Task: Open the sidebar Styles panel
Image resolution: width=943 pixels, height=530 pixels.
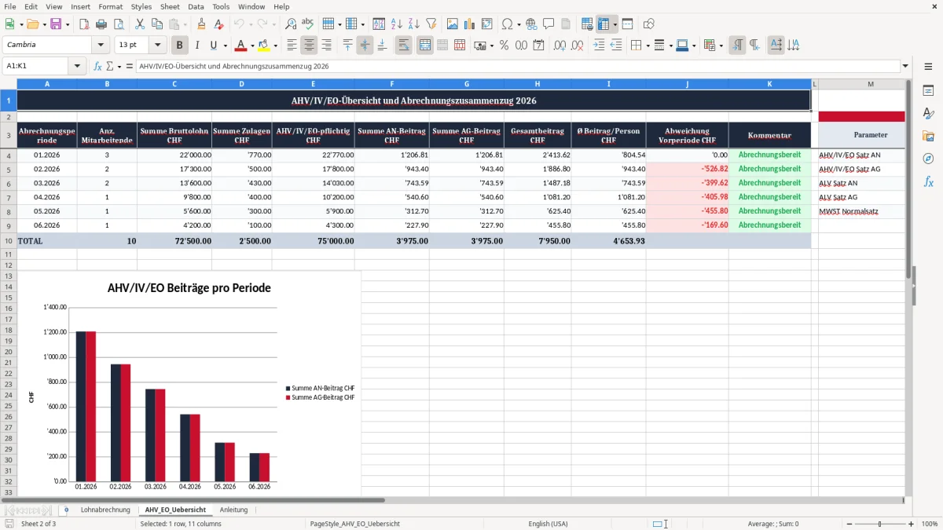Action: click(928, 113)
